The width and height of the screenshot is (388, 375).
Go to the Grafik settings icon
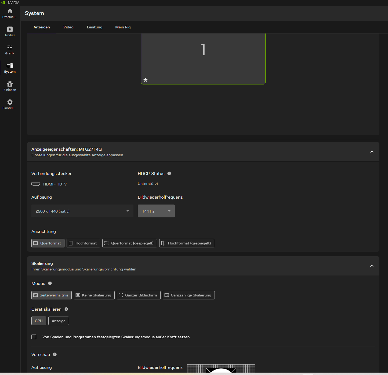tap(10, 50)
